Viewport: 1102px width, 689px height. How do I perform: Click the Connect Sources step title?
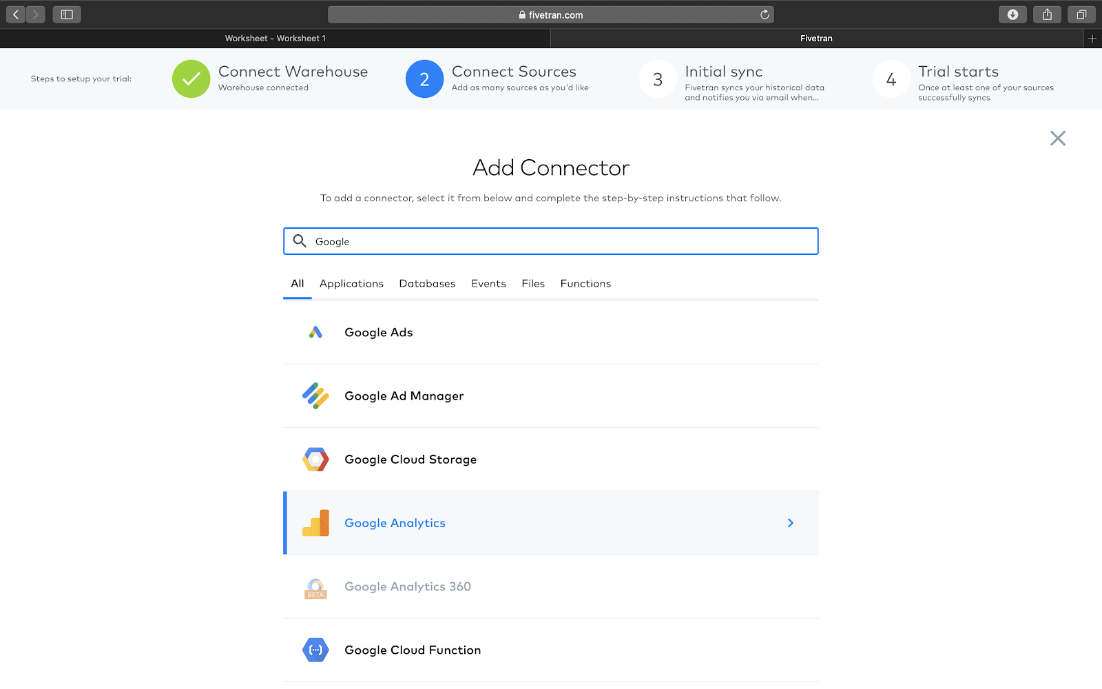tap(514, 72)
